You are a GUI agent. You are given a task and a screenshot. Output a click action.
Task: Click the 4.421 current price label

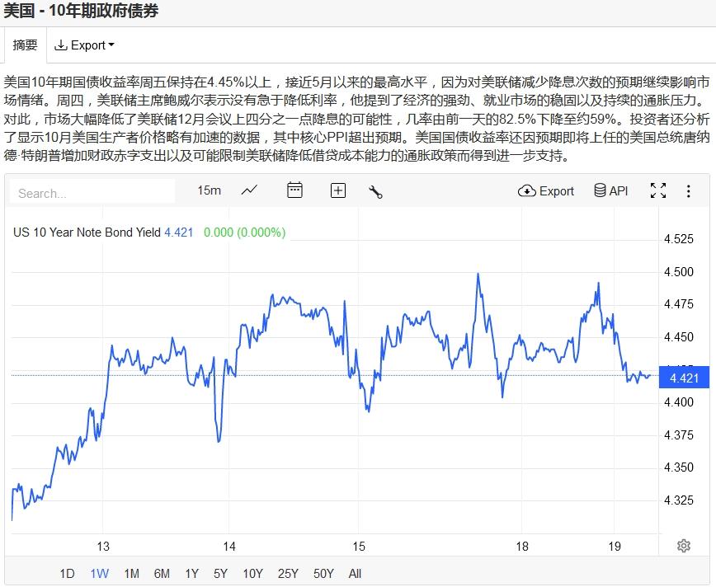[685, 378]
